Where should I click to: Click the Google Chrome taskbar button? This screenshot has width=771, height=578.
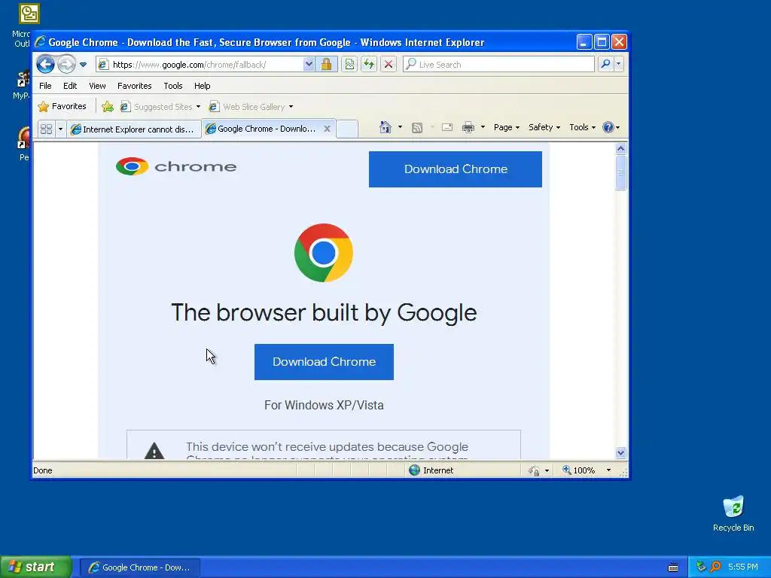pyautogui.click(x=139, y=567)
